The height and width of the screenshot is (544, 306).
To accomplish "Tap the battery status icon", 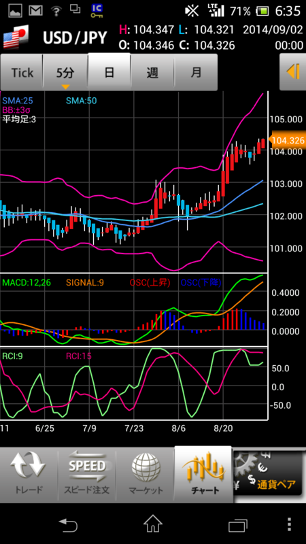I will [262, 11].
